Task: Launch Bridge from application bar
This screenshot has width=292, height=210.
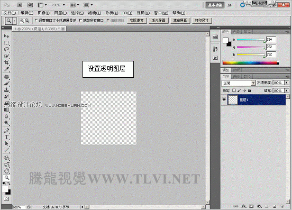Action: [x=20, y=5]
